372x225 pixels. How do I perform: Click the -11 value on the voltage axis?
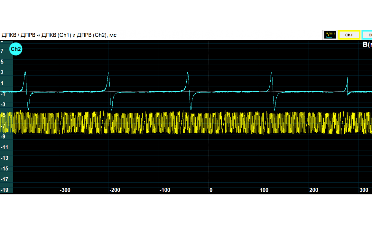4,147
